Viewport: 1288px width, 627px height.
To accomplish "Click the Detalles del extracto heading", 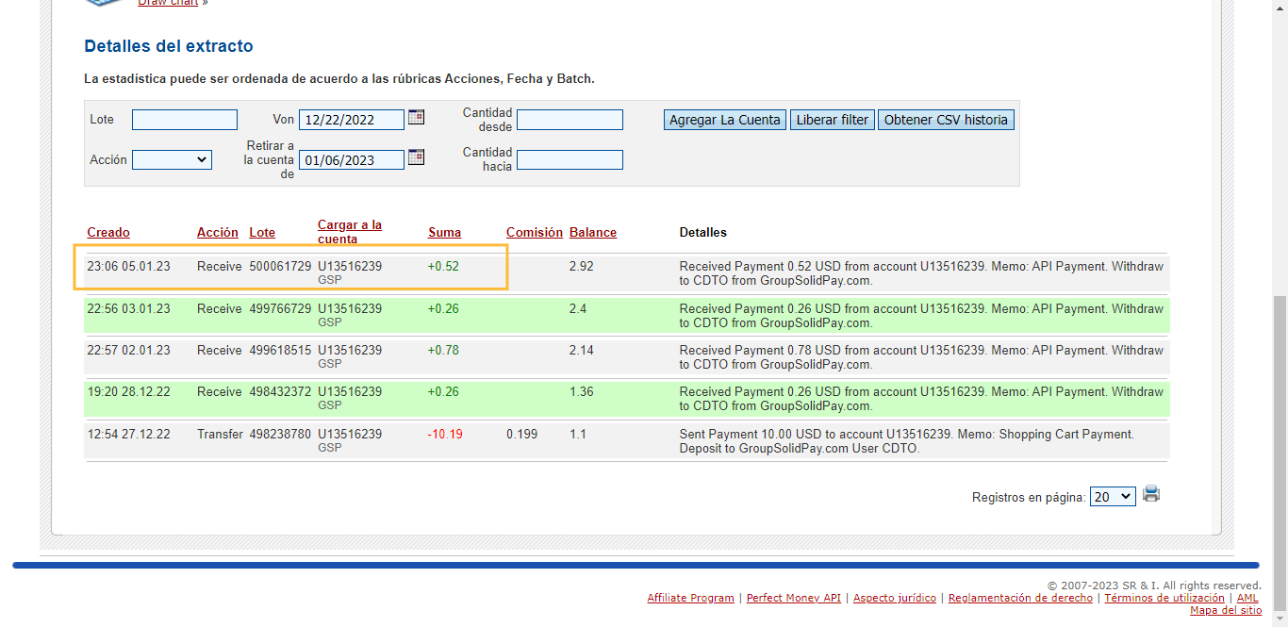I will (169, 46).
